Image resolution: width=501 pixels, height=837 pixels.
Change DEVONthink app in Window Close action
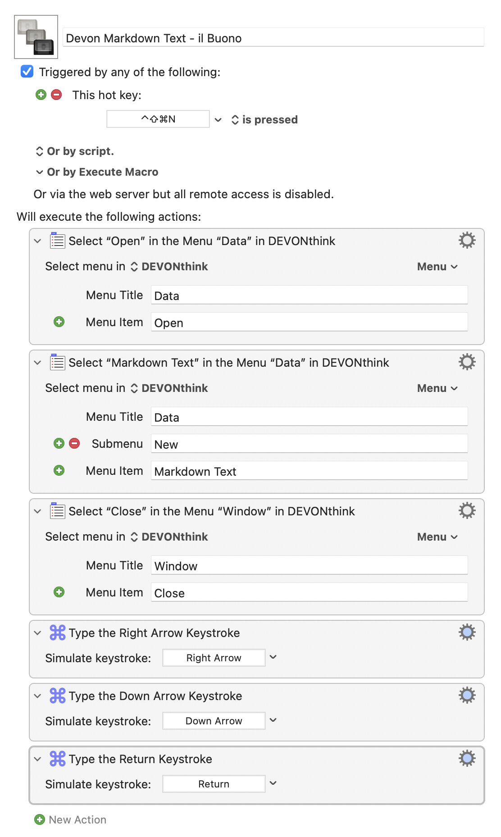169,537
